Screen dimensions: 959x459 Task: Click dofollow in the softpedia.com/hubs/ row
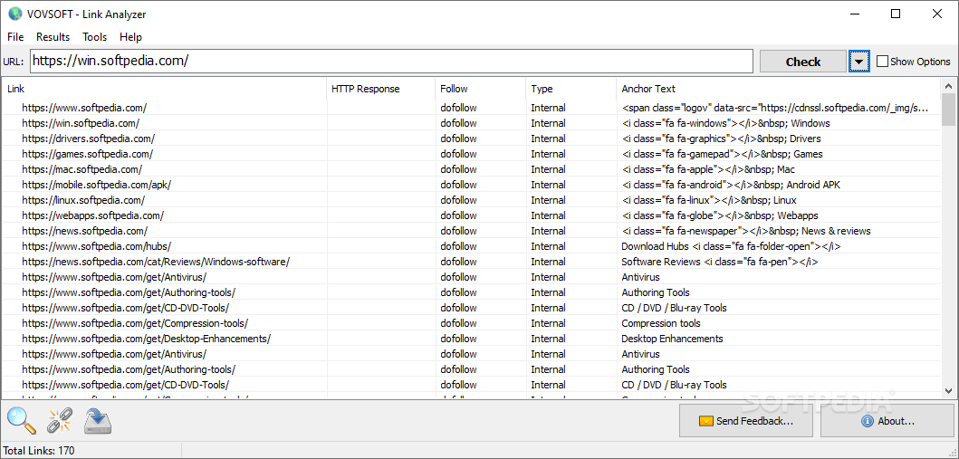(458, 246)
